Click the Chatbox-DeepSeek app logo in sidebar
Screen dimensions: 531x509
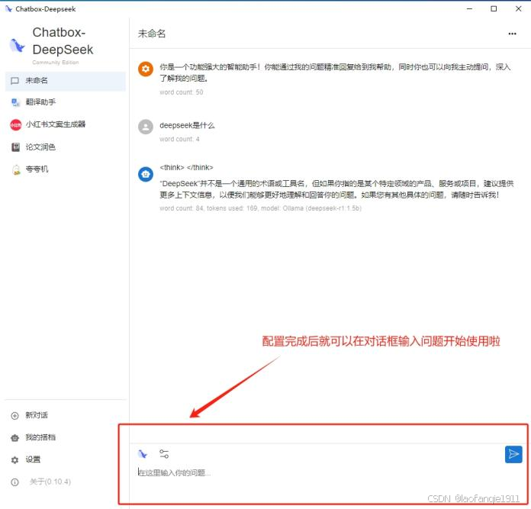[17, 46]
